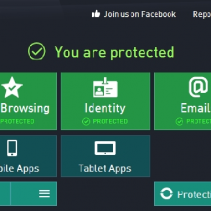Screen dimensions: 211x211
Task: Click the mobile phone icon
Action: (12, 148)
